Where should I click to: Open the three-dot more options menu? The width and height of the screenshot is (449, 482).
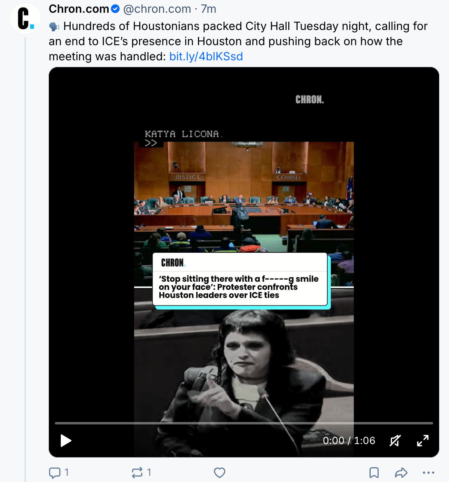pos(428,473)
